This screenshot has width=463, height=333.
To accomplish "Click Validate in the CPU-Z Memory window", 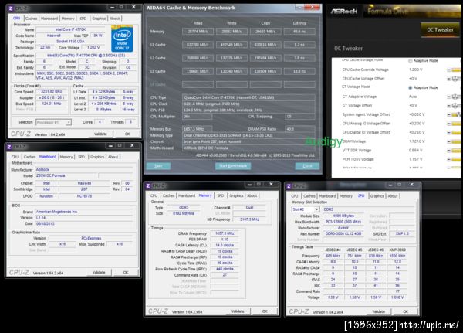I will [x=238, y=311].
